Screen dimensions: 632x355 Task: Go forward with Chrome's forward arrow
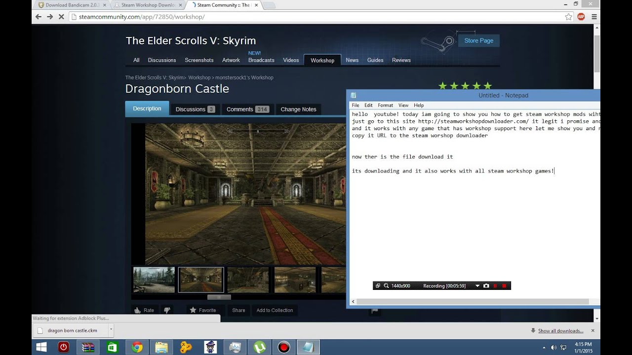[50, 17]
